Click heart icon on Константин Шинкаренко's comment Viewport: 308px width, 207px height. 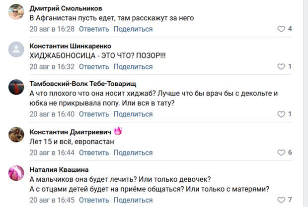282,67
